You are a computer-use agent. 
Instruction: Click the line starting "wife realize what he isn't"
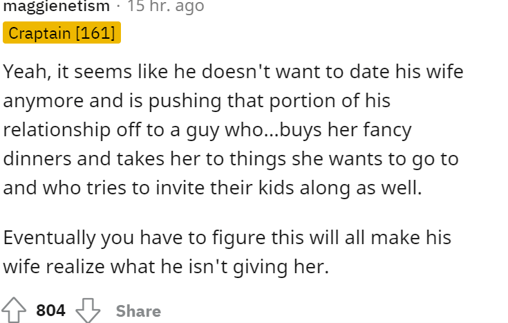point(164,267)
